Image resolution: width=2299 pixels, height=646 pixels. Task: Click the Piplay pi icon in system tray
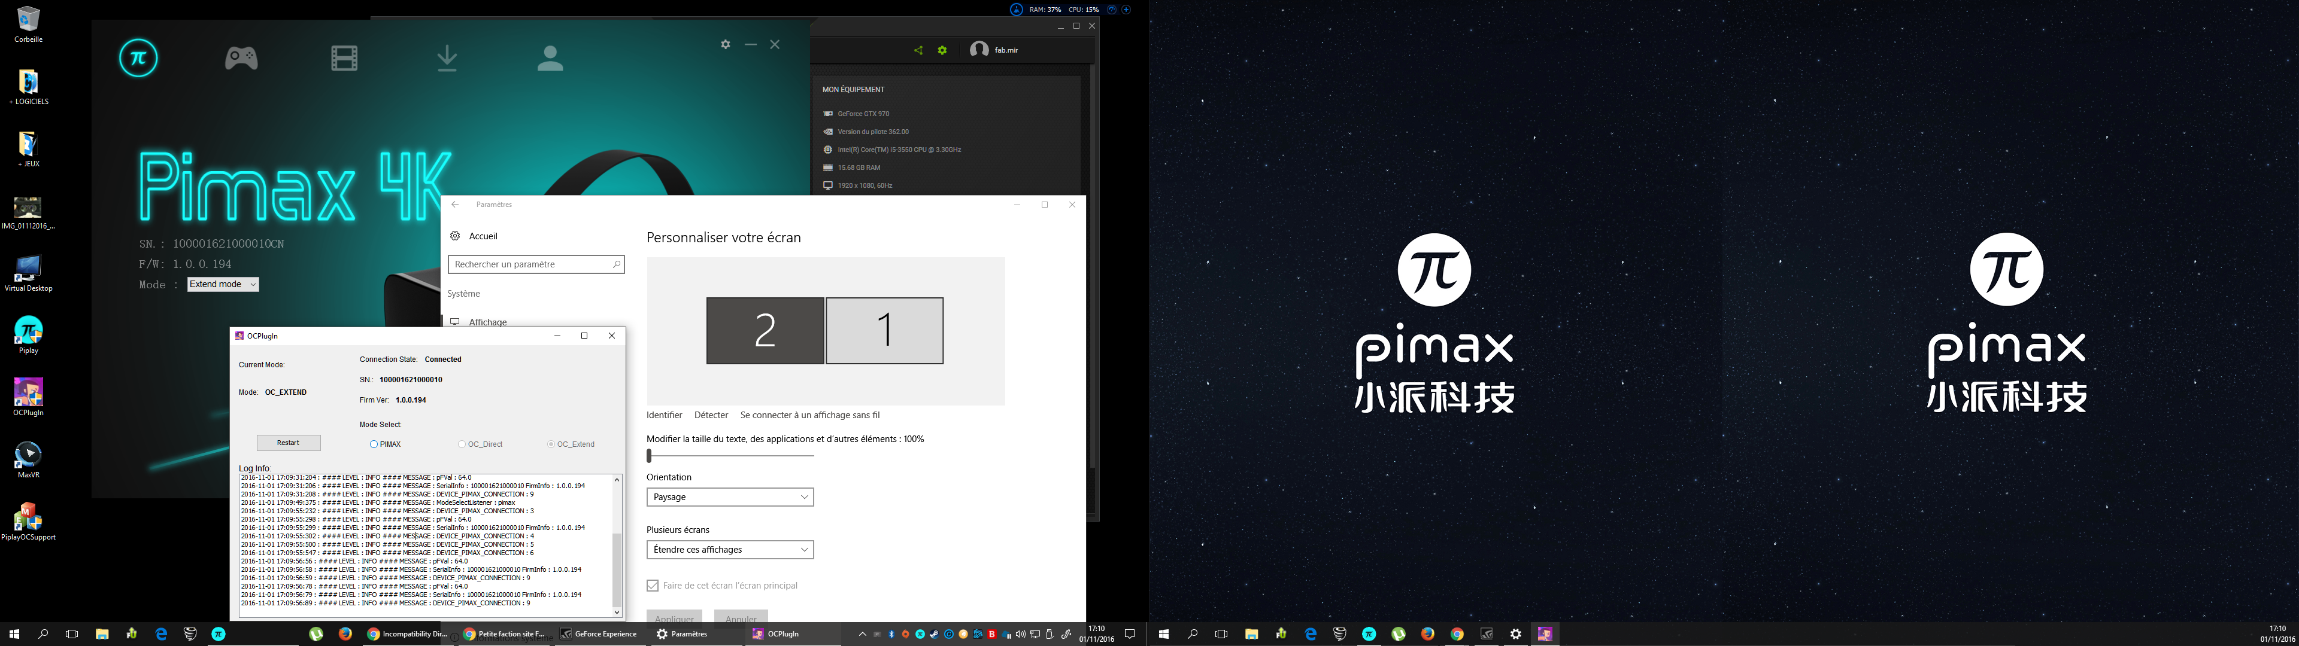(920, 635)
